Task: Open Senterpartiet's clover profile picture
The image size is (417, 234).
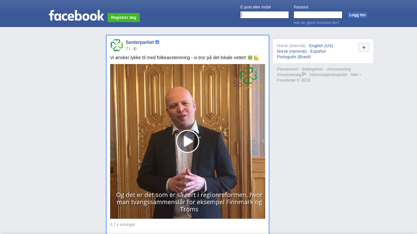Action: (117, 45)
